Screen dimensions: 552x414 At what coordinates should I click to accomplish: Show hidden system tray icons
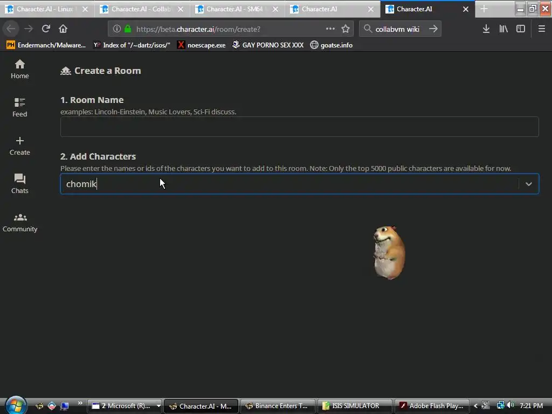coord(475,406)
